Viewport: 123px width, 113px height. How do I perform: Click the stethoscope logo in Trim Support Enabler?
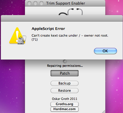click(x=71, y=12)
